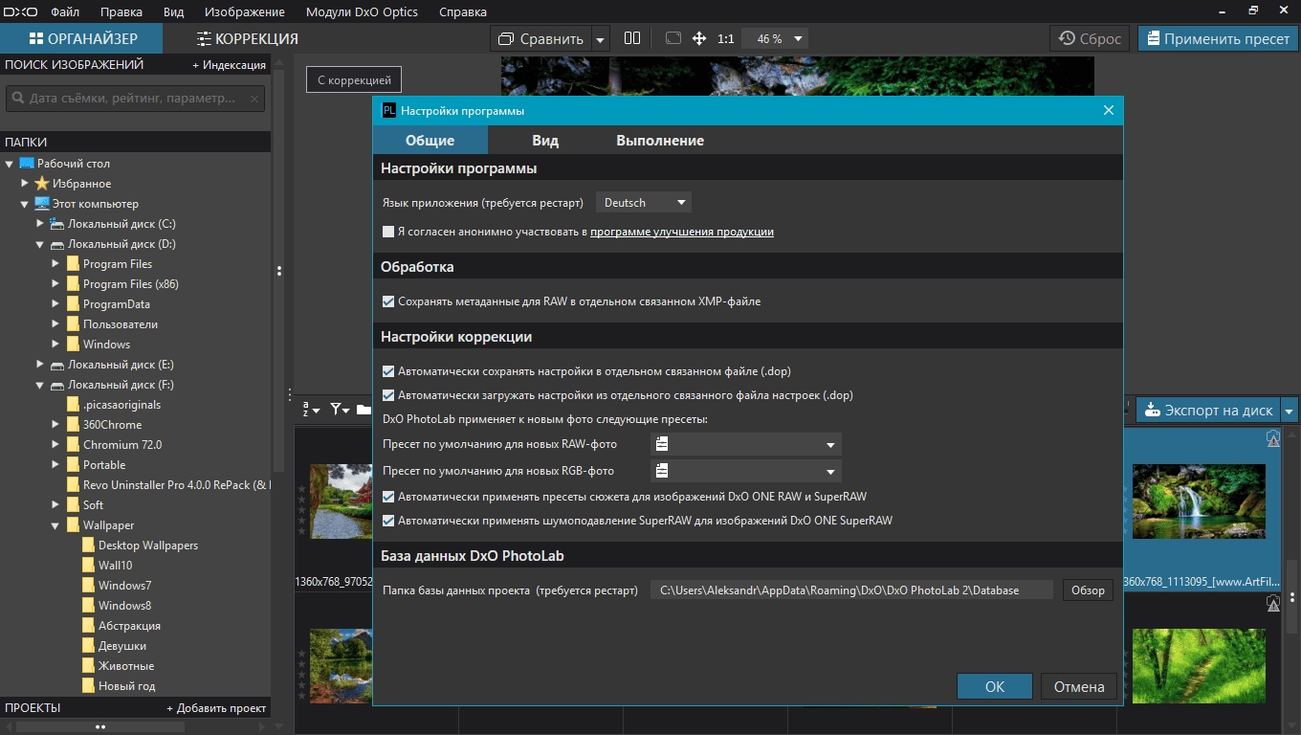Screen dimensions: 1301x735
Task: Toggle auto-save settings to .dop file
Action: [388, 371]
